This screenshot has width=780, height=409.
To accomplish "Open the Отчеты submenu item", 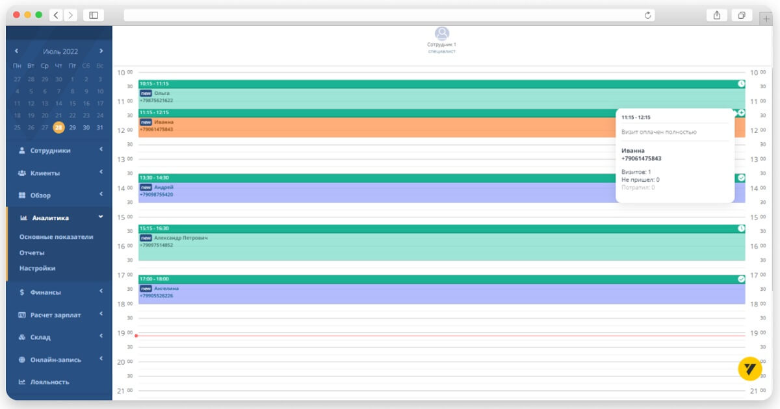I will pyautogui.click(x=32, y=253).
